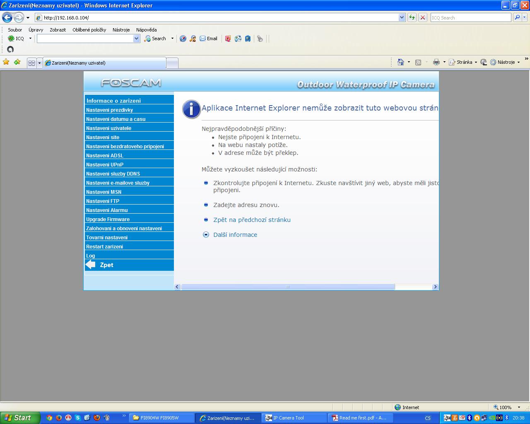
Task: Click the game controller icon in ICQ toolbar
Action: (238, 39)
